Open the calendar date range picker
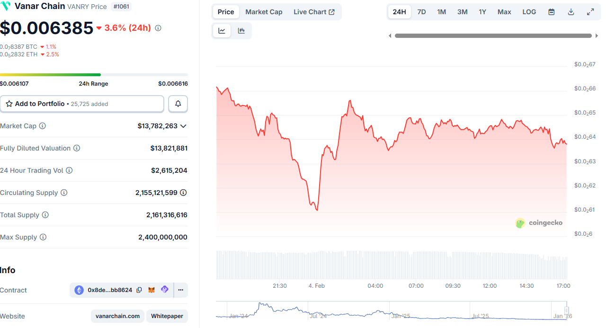The width and height of the screenshot is (607, 328). [x=552, y=12]
